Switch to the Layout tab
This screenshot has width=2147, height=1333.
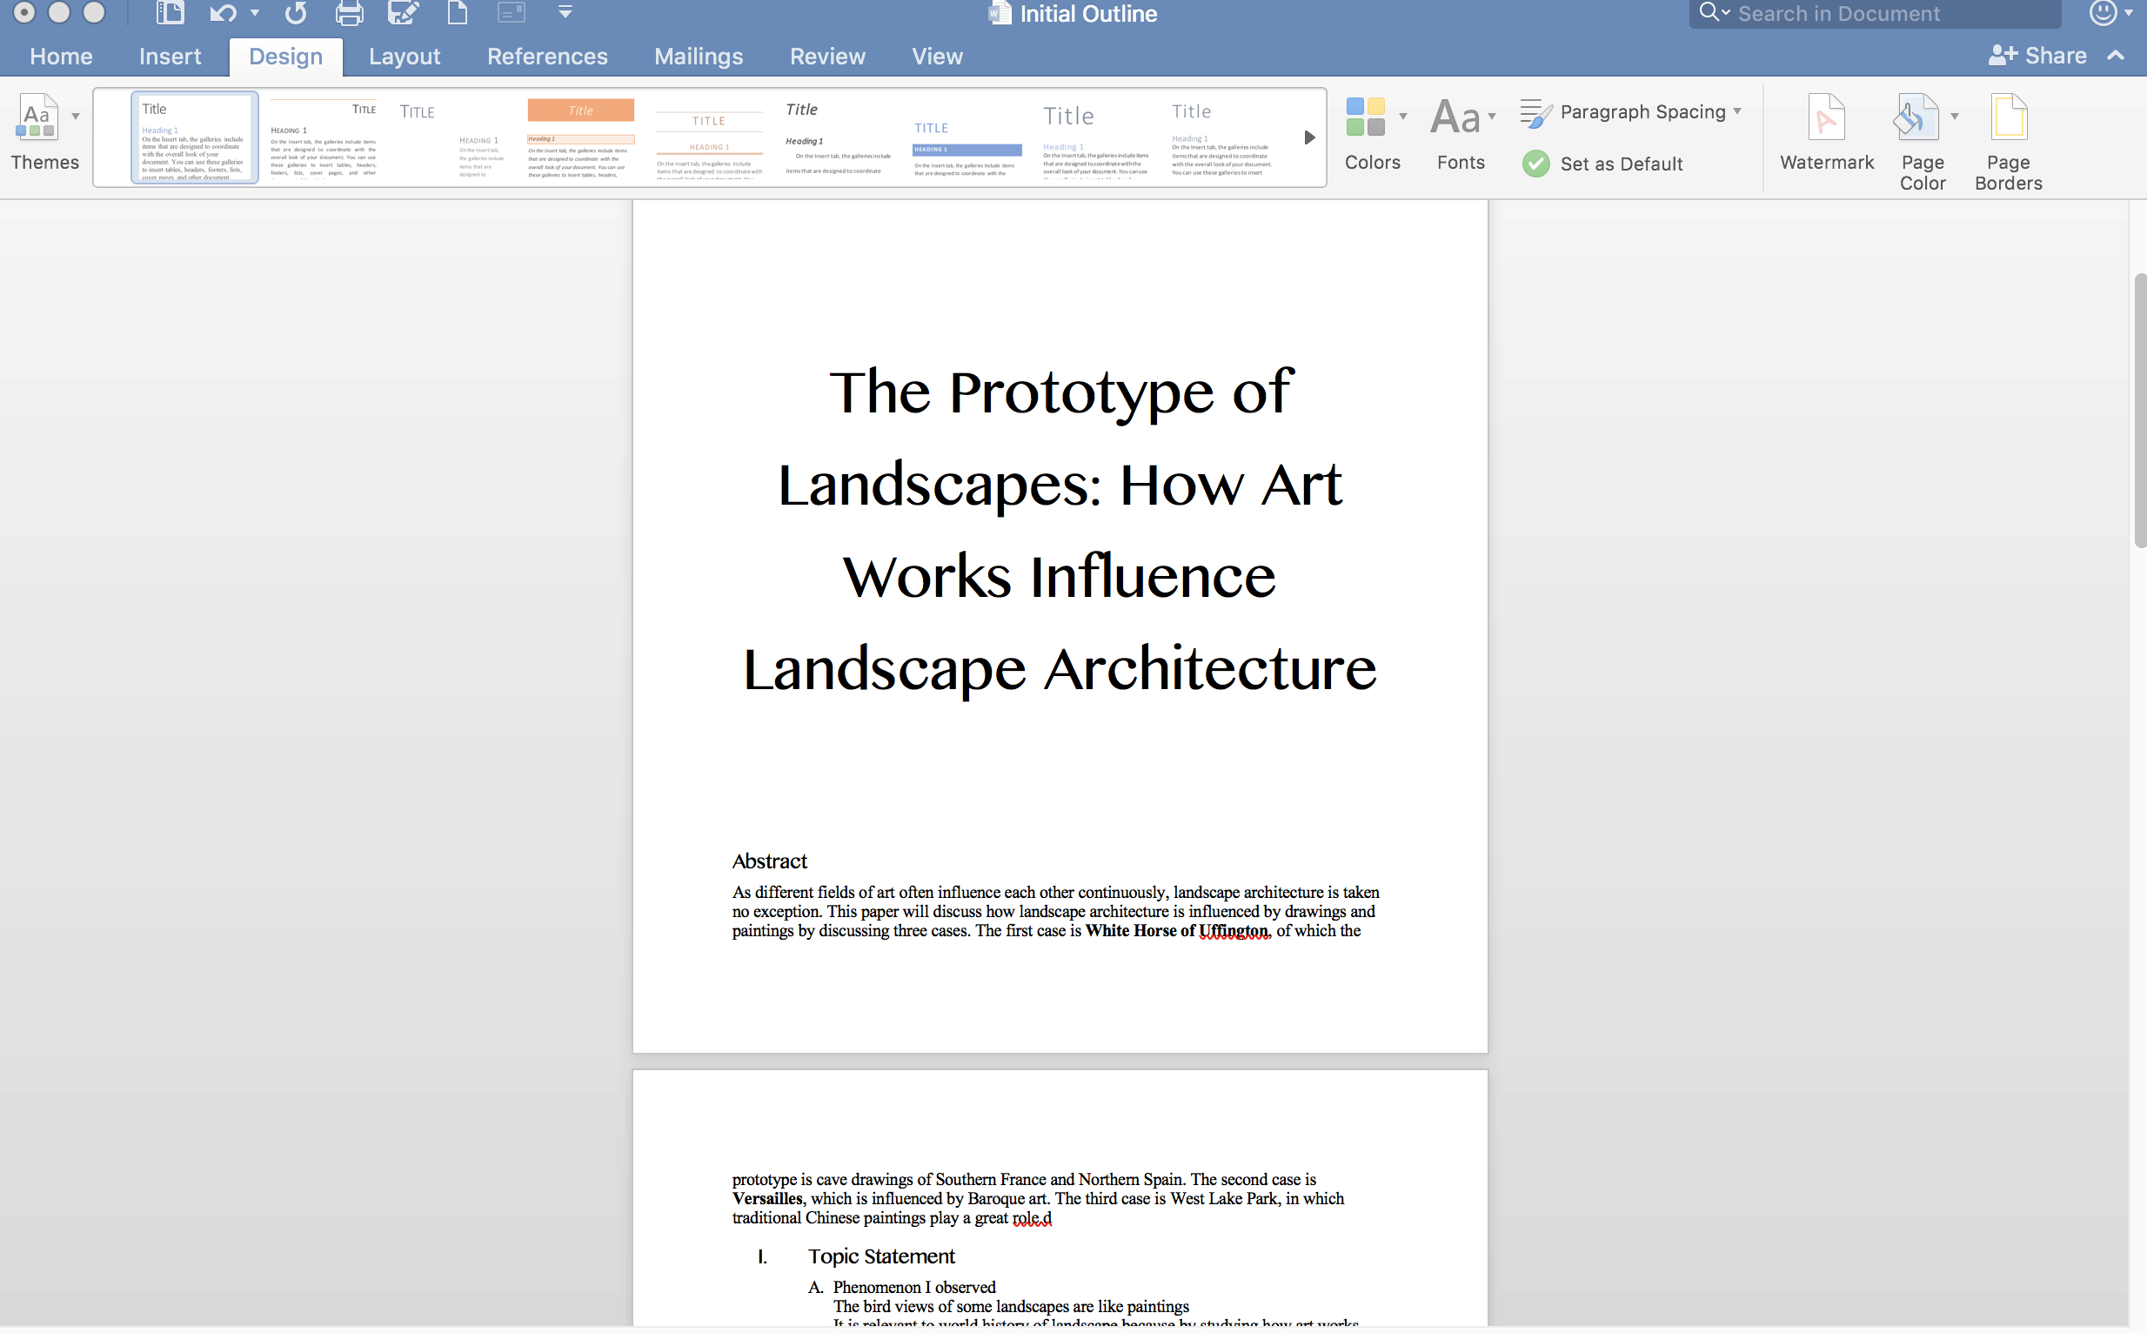(x=404, y=57)
